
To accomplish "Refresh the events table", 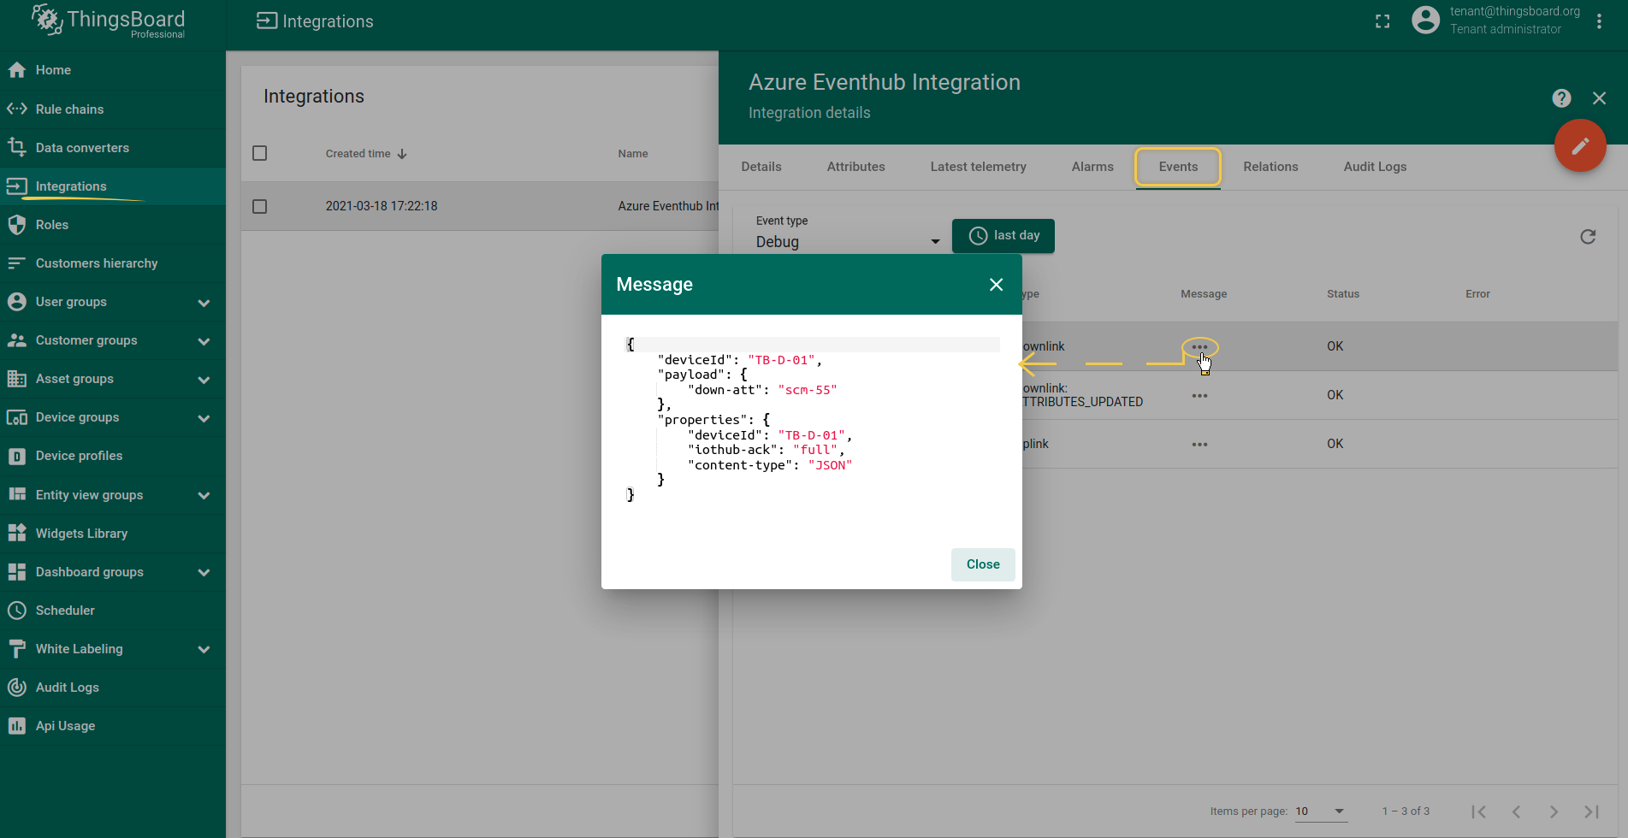I will coord(1588,237).
